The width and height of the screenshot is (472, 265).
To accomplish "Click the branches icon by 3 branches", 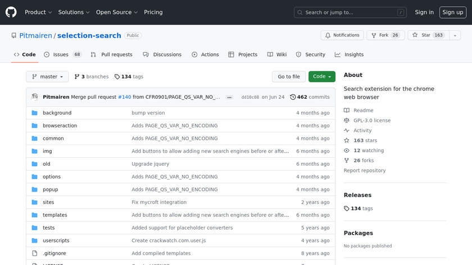I will pos(77,77).
